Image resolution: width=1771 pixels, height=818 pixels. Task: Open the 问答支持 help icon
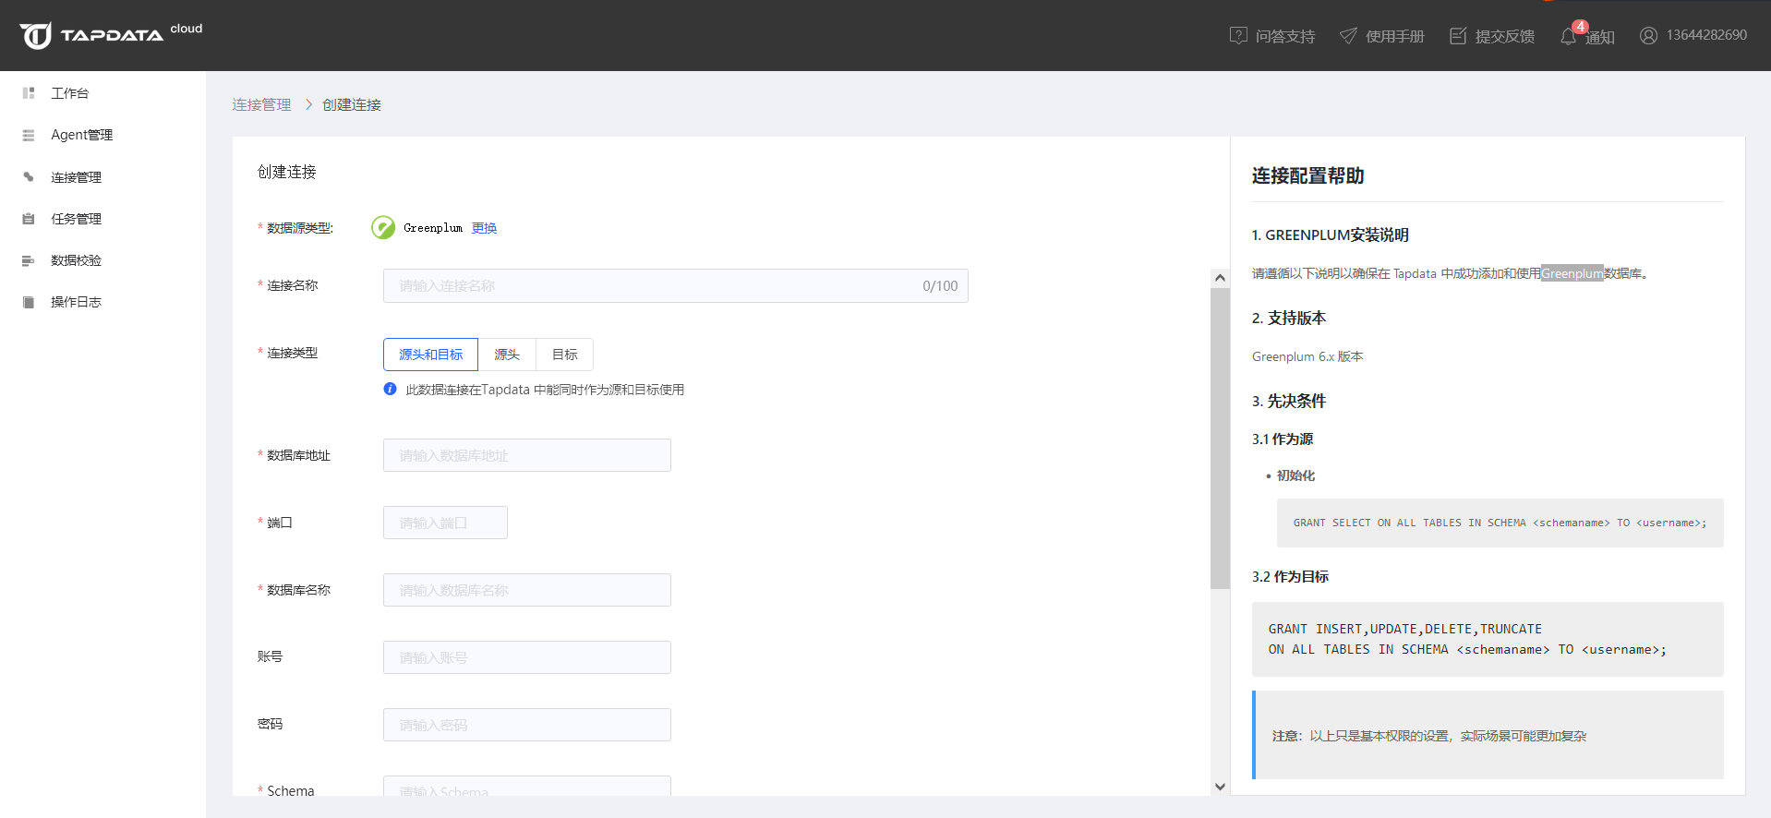(1238, 35)
